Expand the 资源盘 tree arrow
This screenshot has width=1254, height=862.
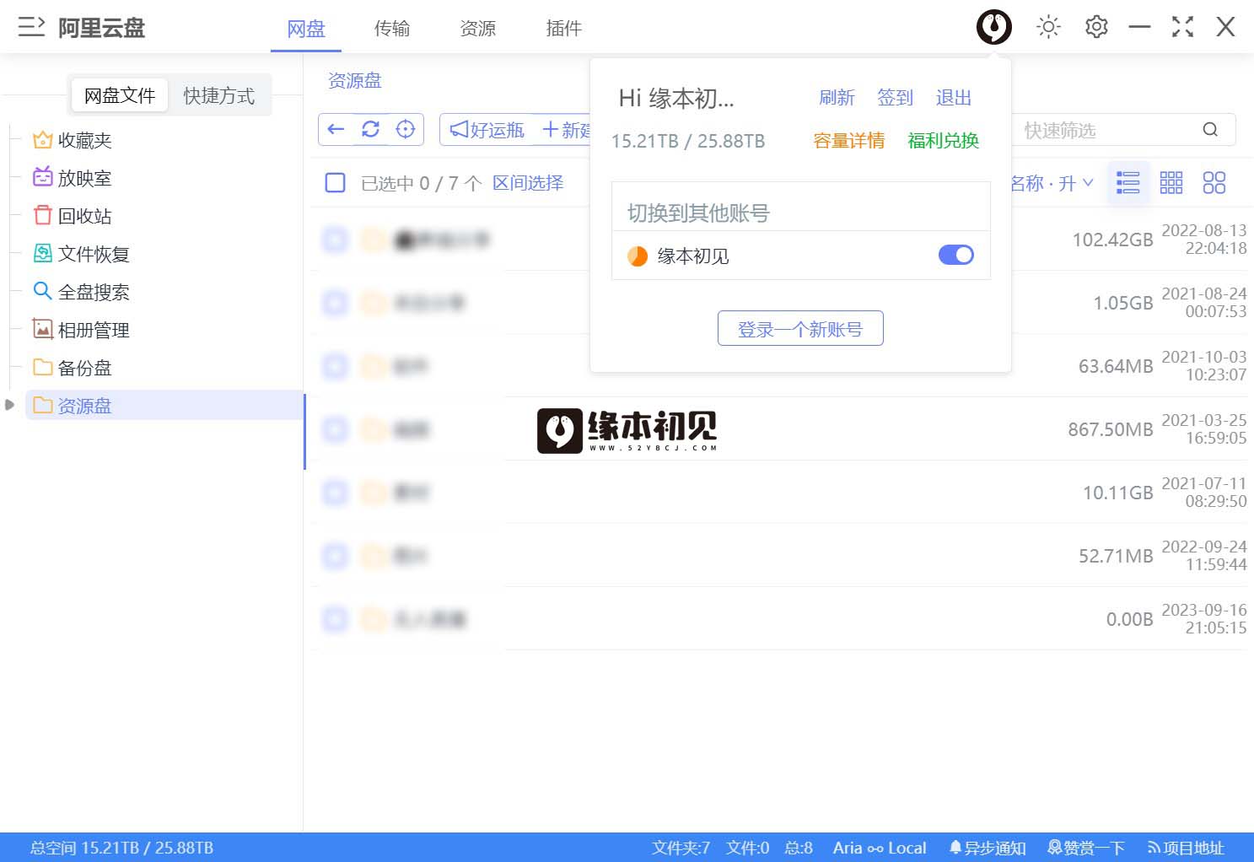click(x=10, y=405)
